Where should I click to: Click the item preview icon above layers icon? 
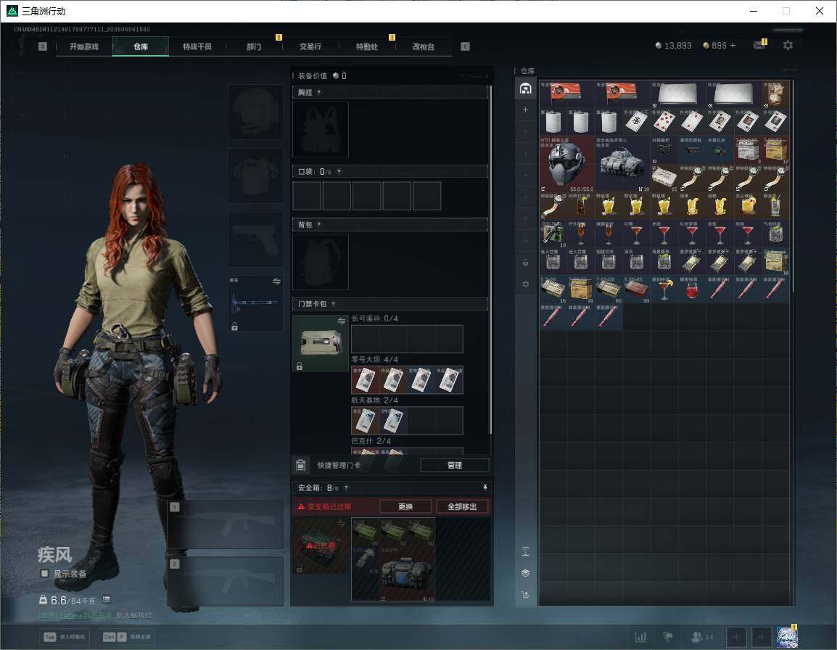[525, 551]
